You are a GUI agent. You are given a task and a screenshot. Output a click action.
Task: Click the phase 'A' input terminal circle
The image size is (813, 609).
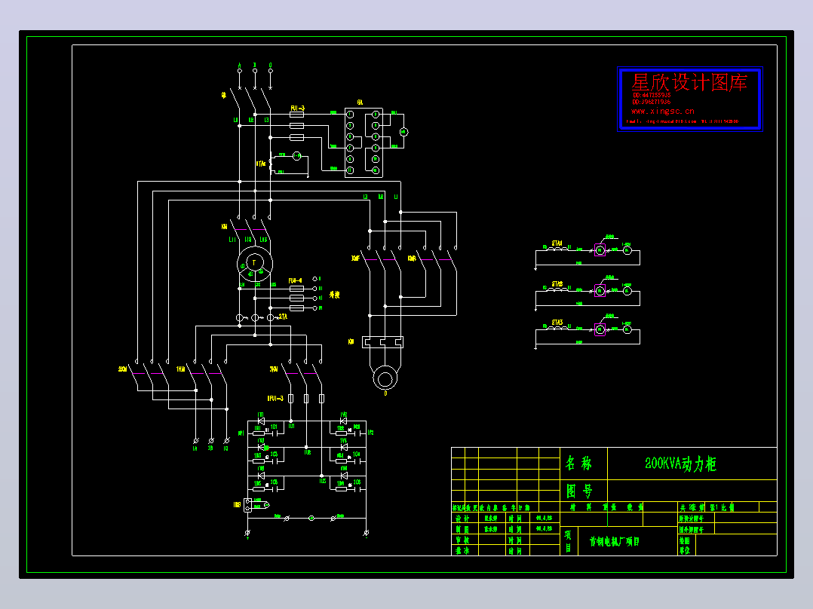pyautogui.click(x=240, y=71)
